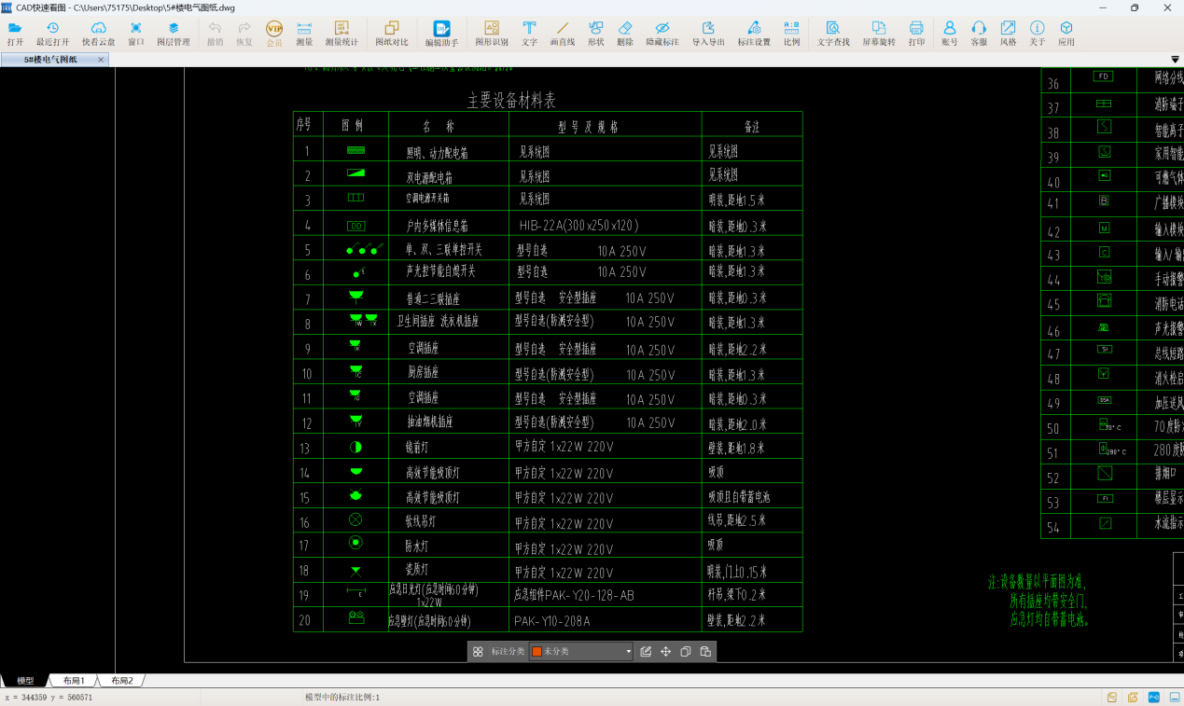Click the 备注 column header

[751, 126]
